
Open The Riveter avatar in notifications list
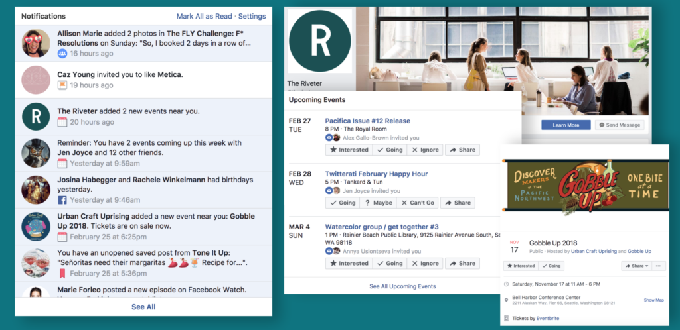(36, 117)
